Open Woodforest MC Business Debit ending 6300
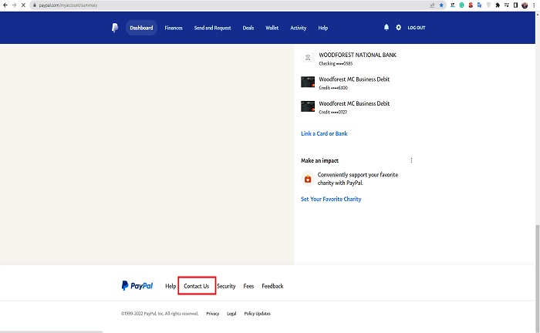The image size is (540, 333). coord(354,83)
